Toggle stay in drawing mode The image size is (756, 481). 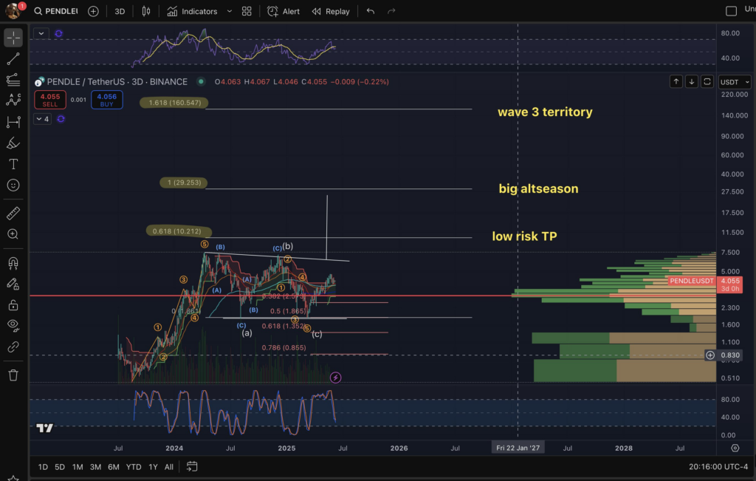click(13, 284)
